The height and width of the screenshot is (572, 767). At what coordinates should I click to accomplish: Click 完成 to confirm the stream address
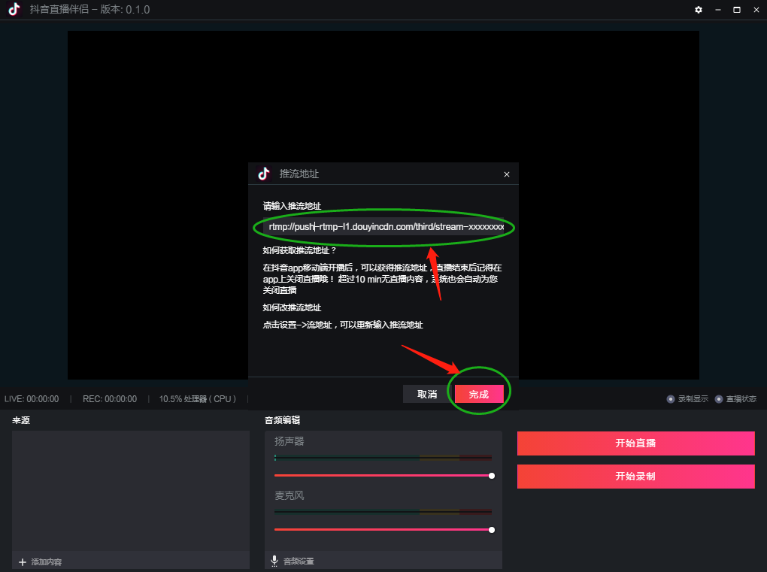479,394
